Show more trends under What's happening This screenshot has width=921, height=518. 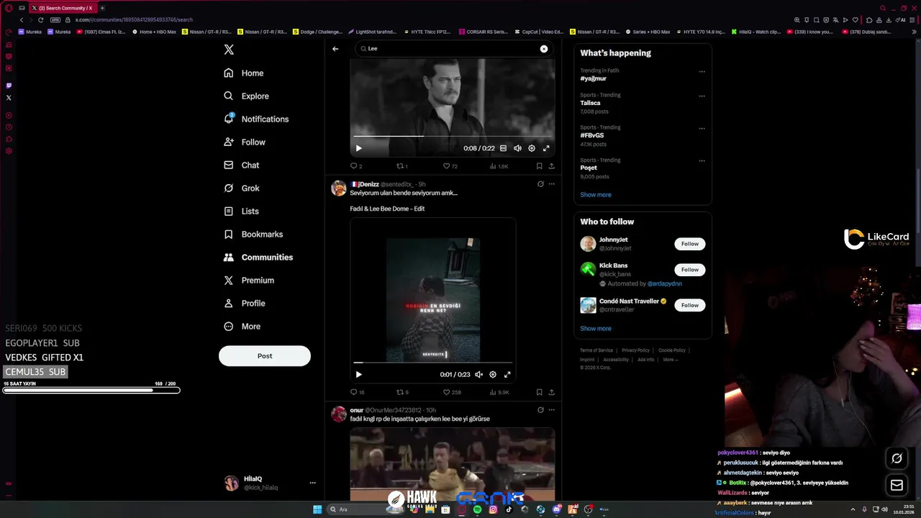click(596, 195)
